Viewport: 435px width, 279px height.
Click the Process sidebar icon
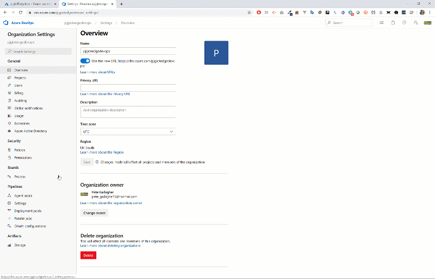point(9,176)
